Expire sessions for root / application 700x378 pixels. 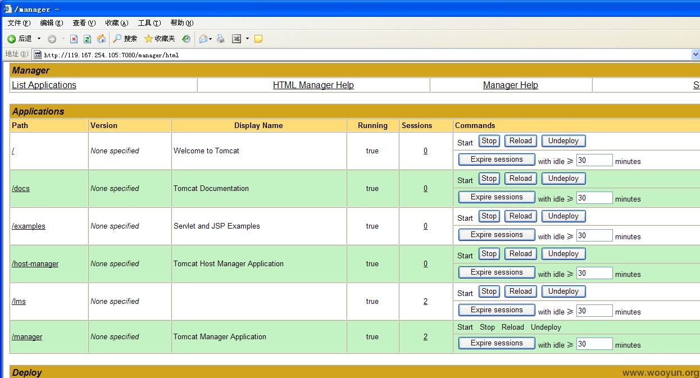point(497,160)
